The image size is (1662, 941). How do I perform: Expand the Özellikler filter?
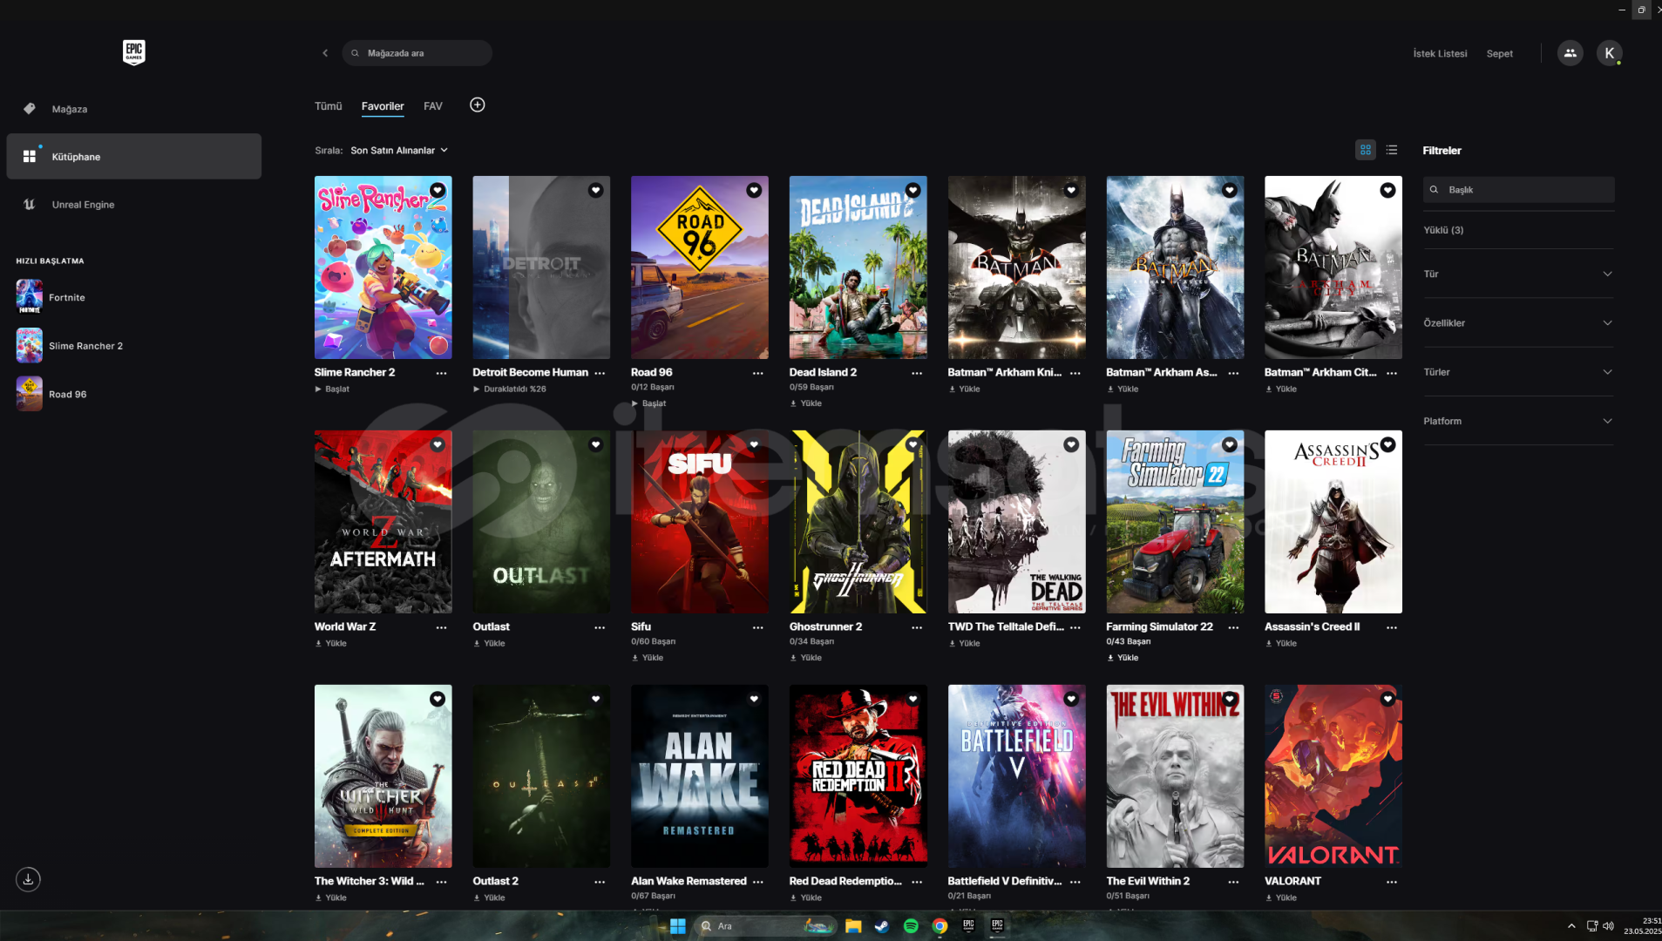click(1518, 322)
